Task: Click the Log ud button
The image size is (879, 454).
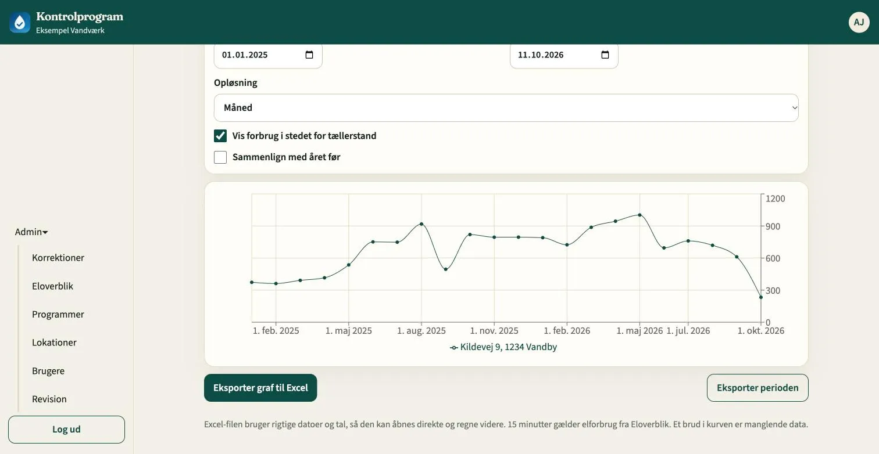Action: (x=66, y=430)
